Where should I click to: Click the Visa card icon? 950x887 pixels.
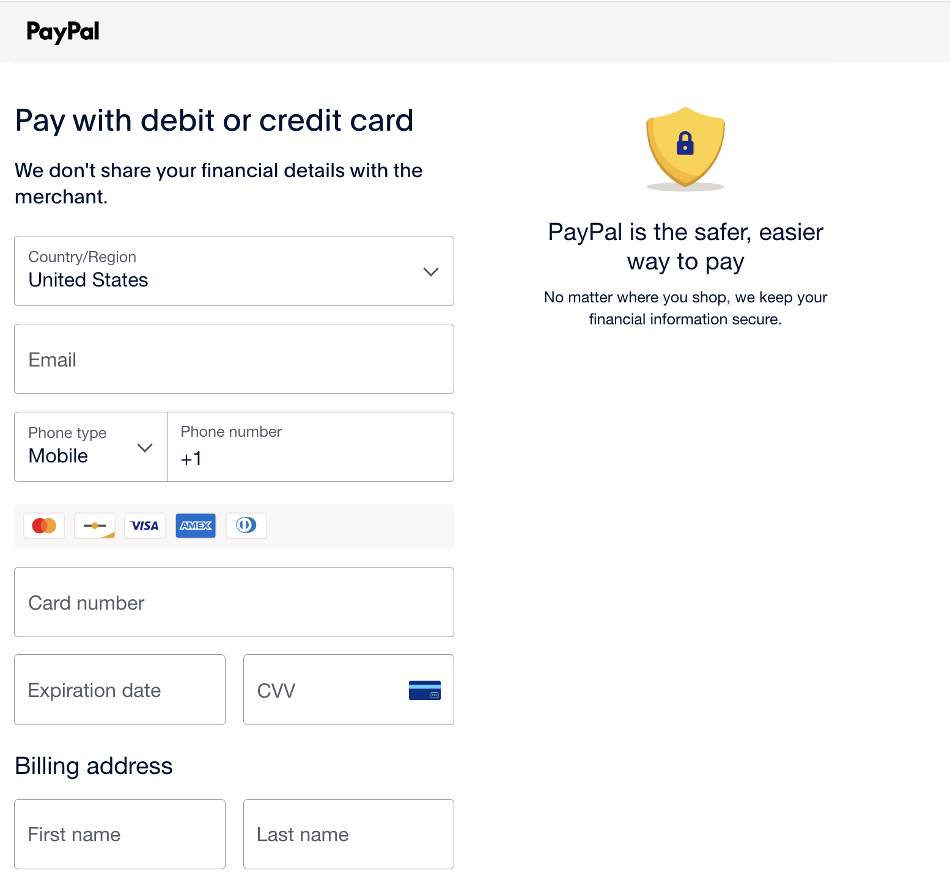(145, 525)
